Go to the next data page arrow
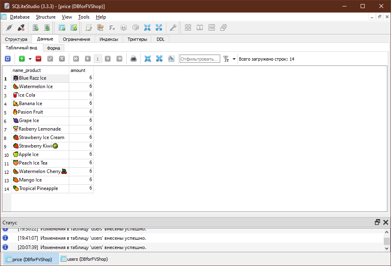The height and width of the screenshot is (266, 391). 108,59
